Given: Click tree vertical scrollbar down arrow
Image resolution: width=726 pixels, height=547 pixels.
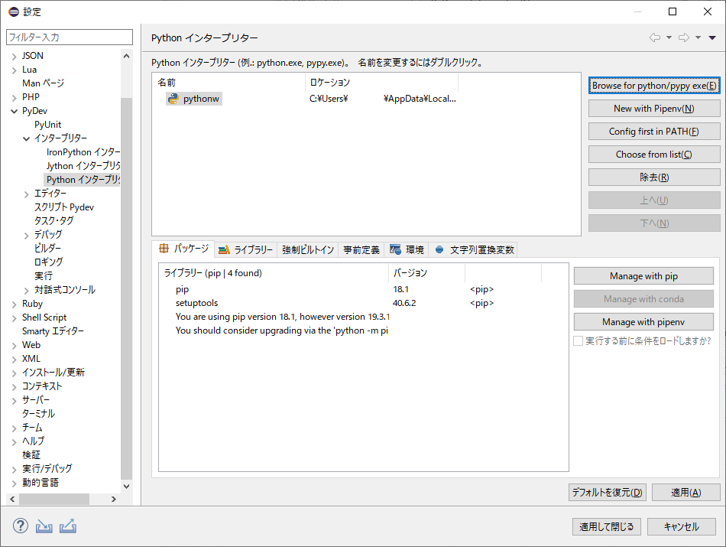Looking at the screenshot, I should (126, 487).
